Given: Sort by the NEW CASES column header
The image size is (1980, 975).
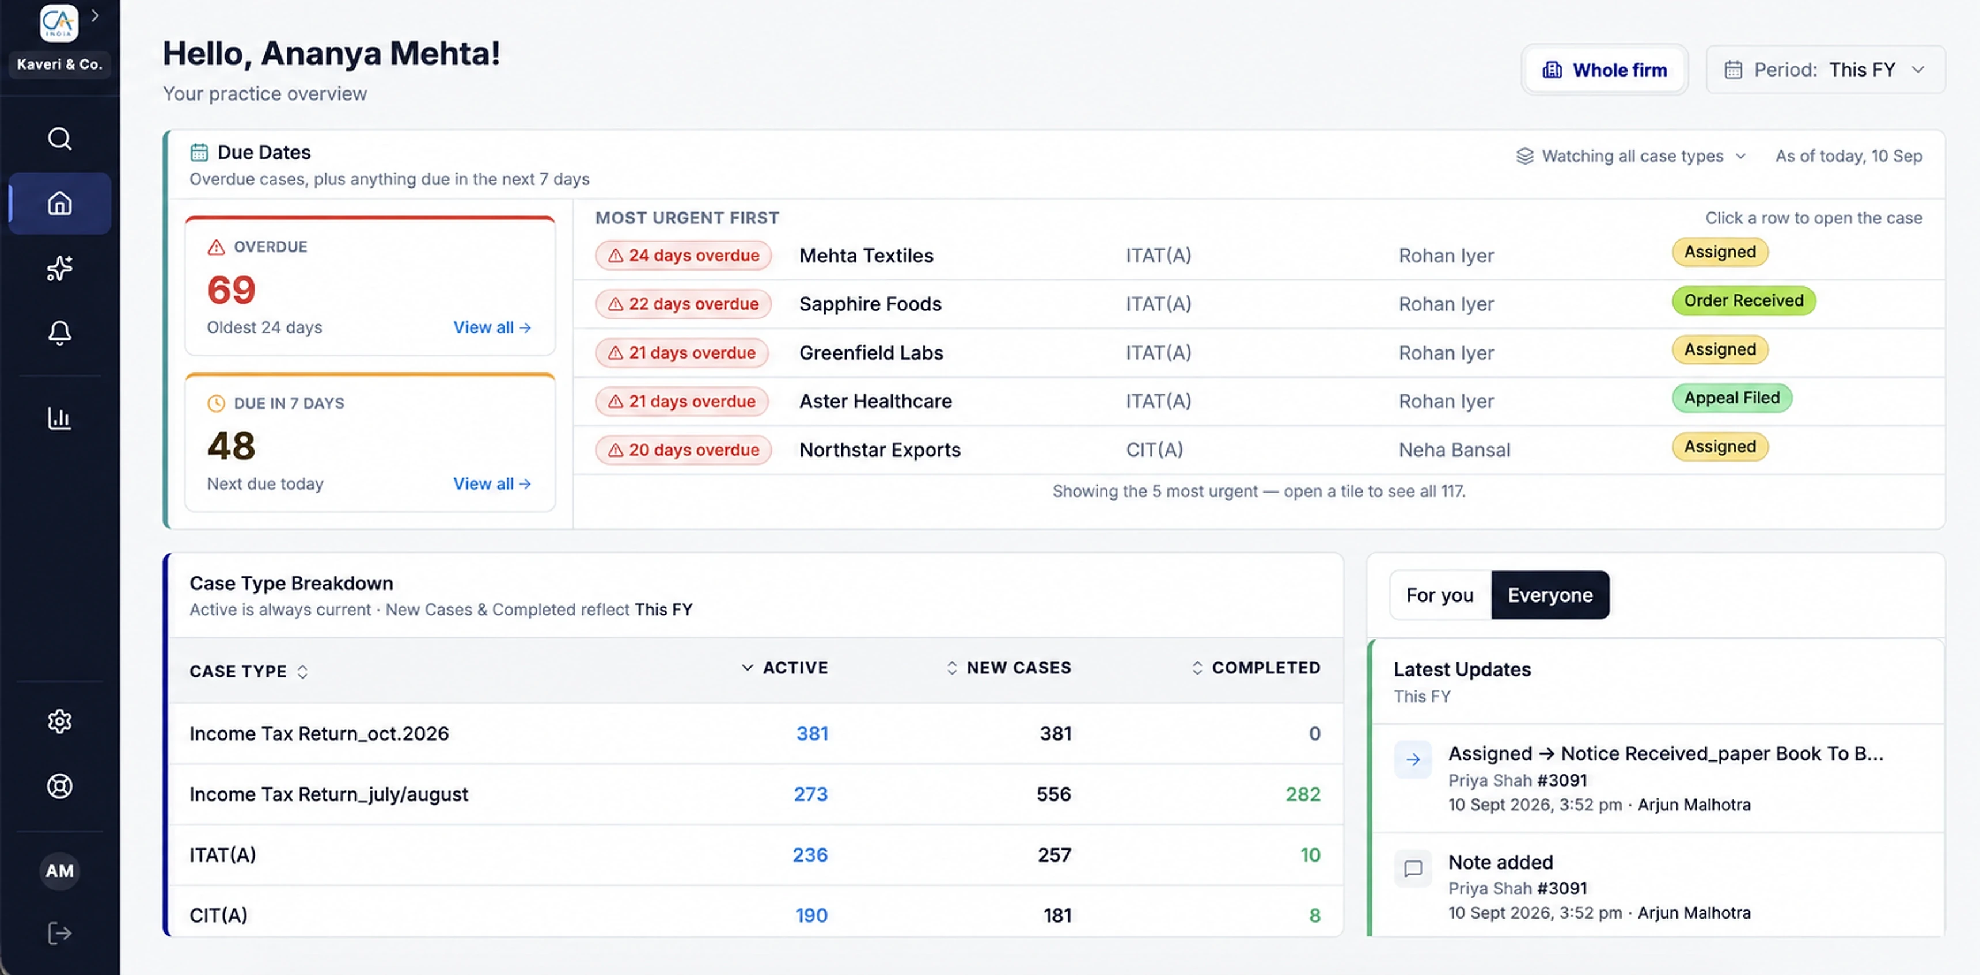Looking at the screenshot, I should (x=1008, y=667).
